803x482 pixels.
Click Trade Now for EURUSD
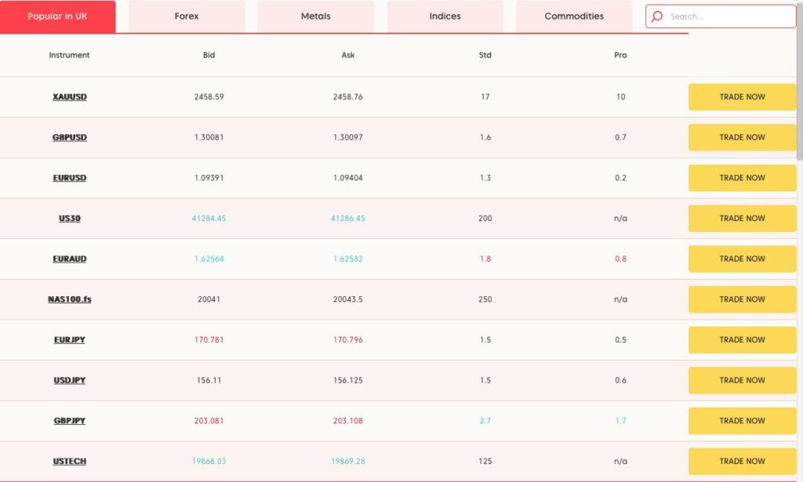click(741, 178)
